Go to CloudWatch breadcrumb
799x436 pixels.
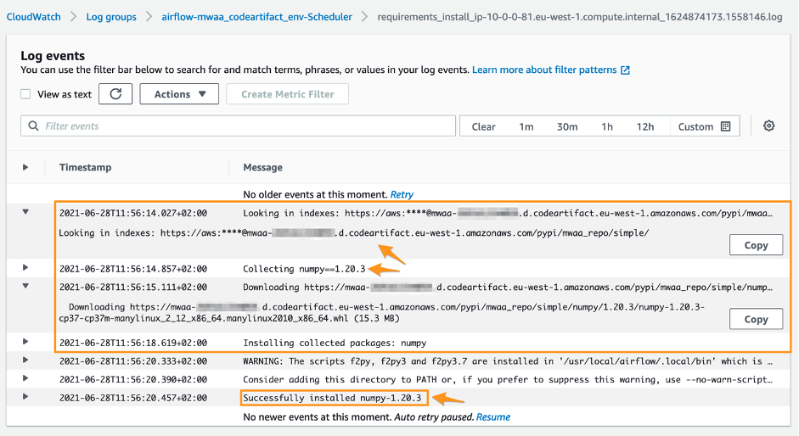click(x=34, y=17)
